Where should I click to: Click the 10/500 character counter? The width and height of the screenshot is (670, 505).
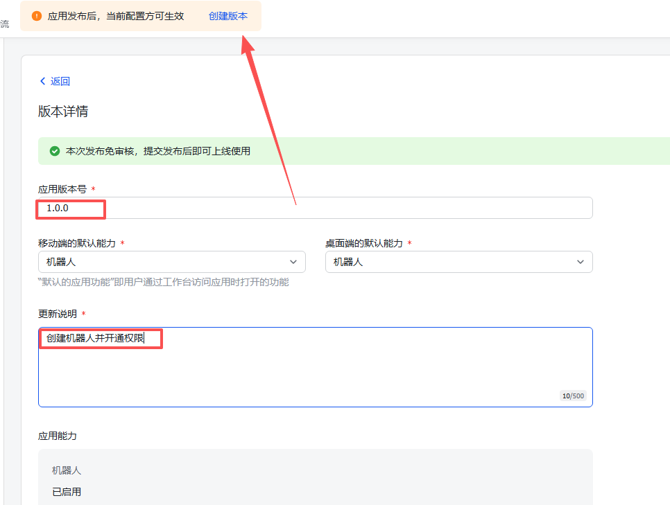click(574, 396)
